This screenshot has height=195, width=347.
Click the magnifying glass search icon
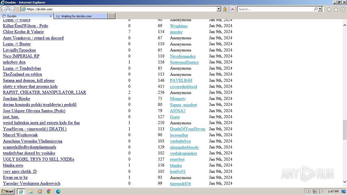click(x=316, y=9)
